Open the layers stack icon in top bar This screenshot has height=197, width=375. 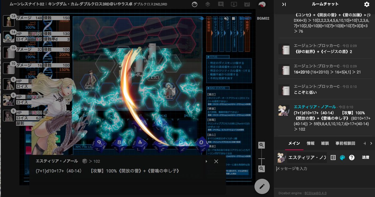tap(208, 4)
